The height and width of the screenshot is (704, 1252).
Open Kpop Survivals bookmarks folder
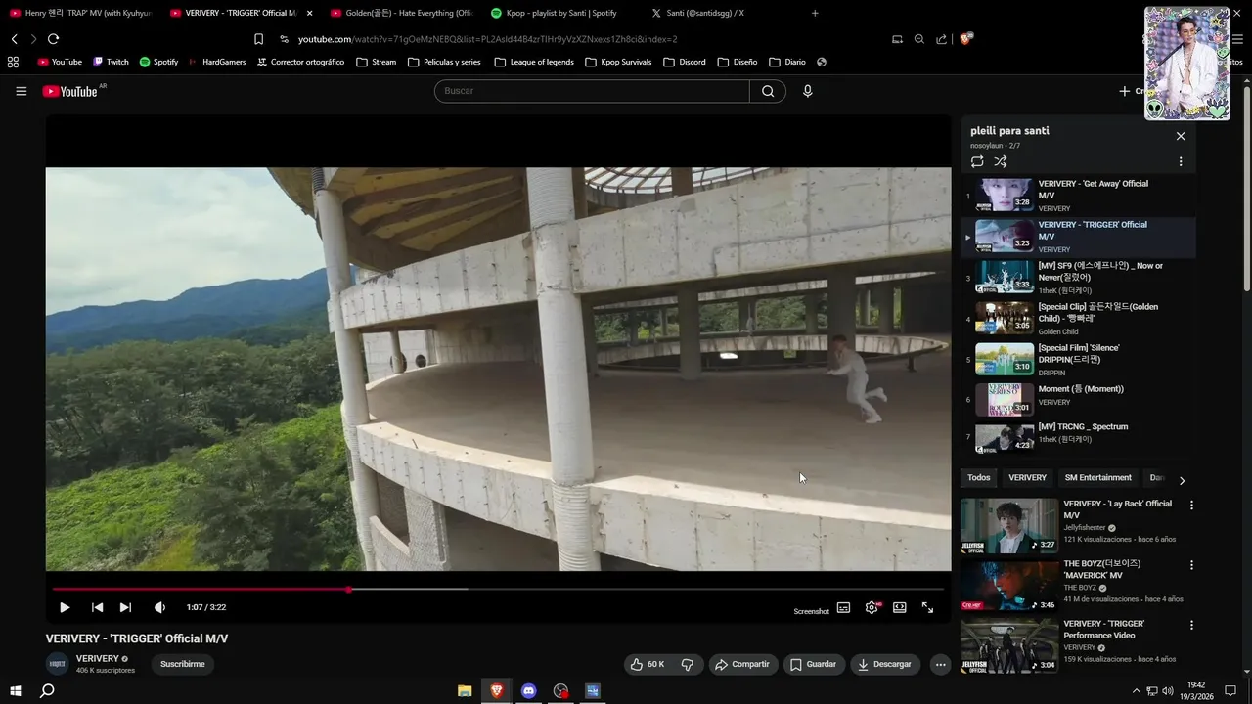coord(618,62)
